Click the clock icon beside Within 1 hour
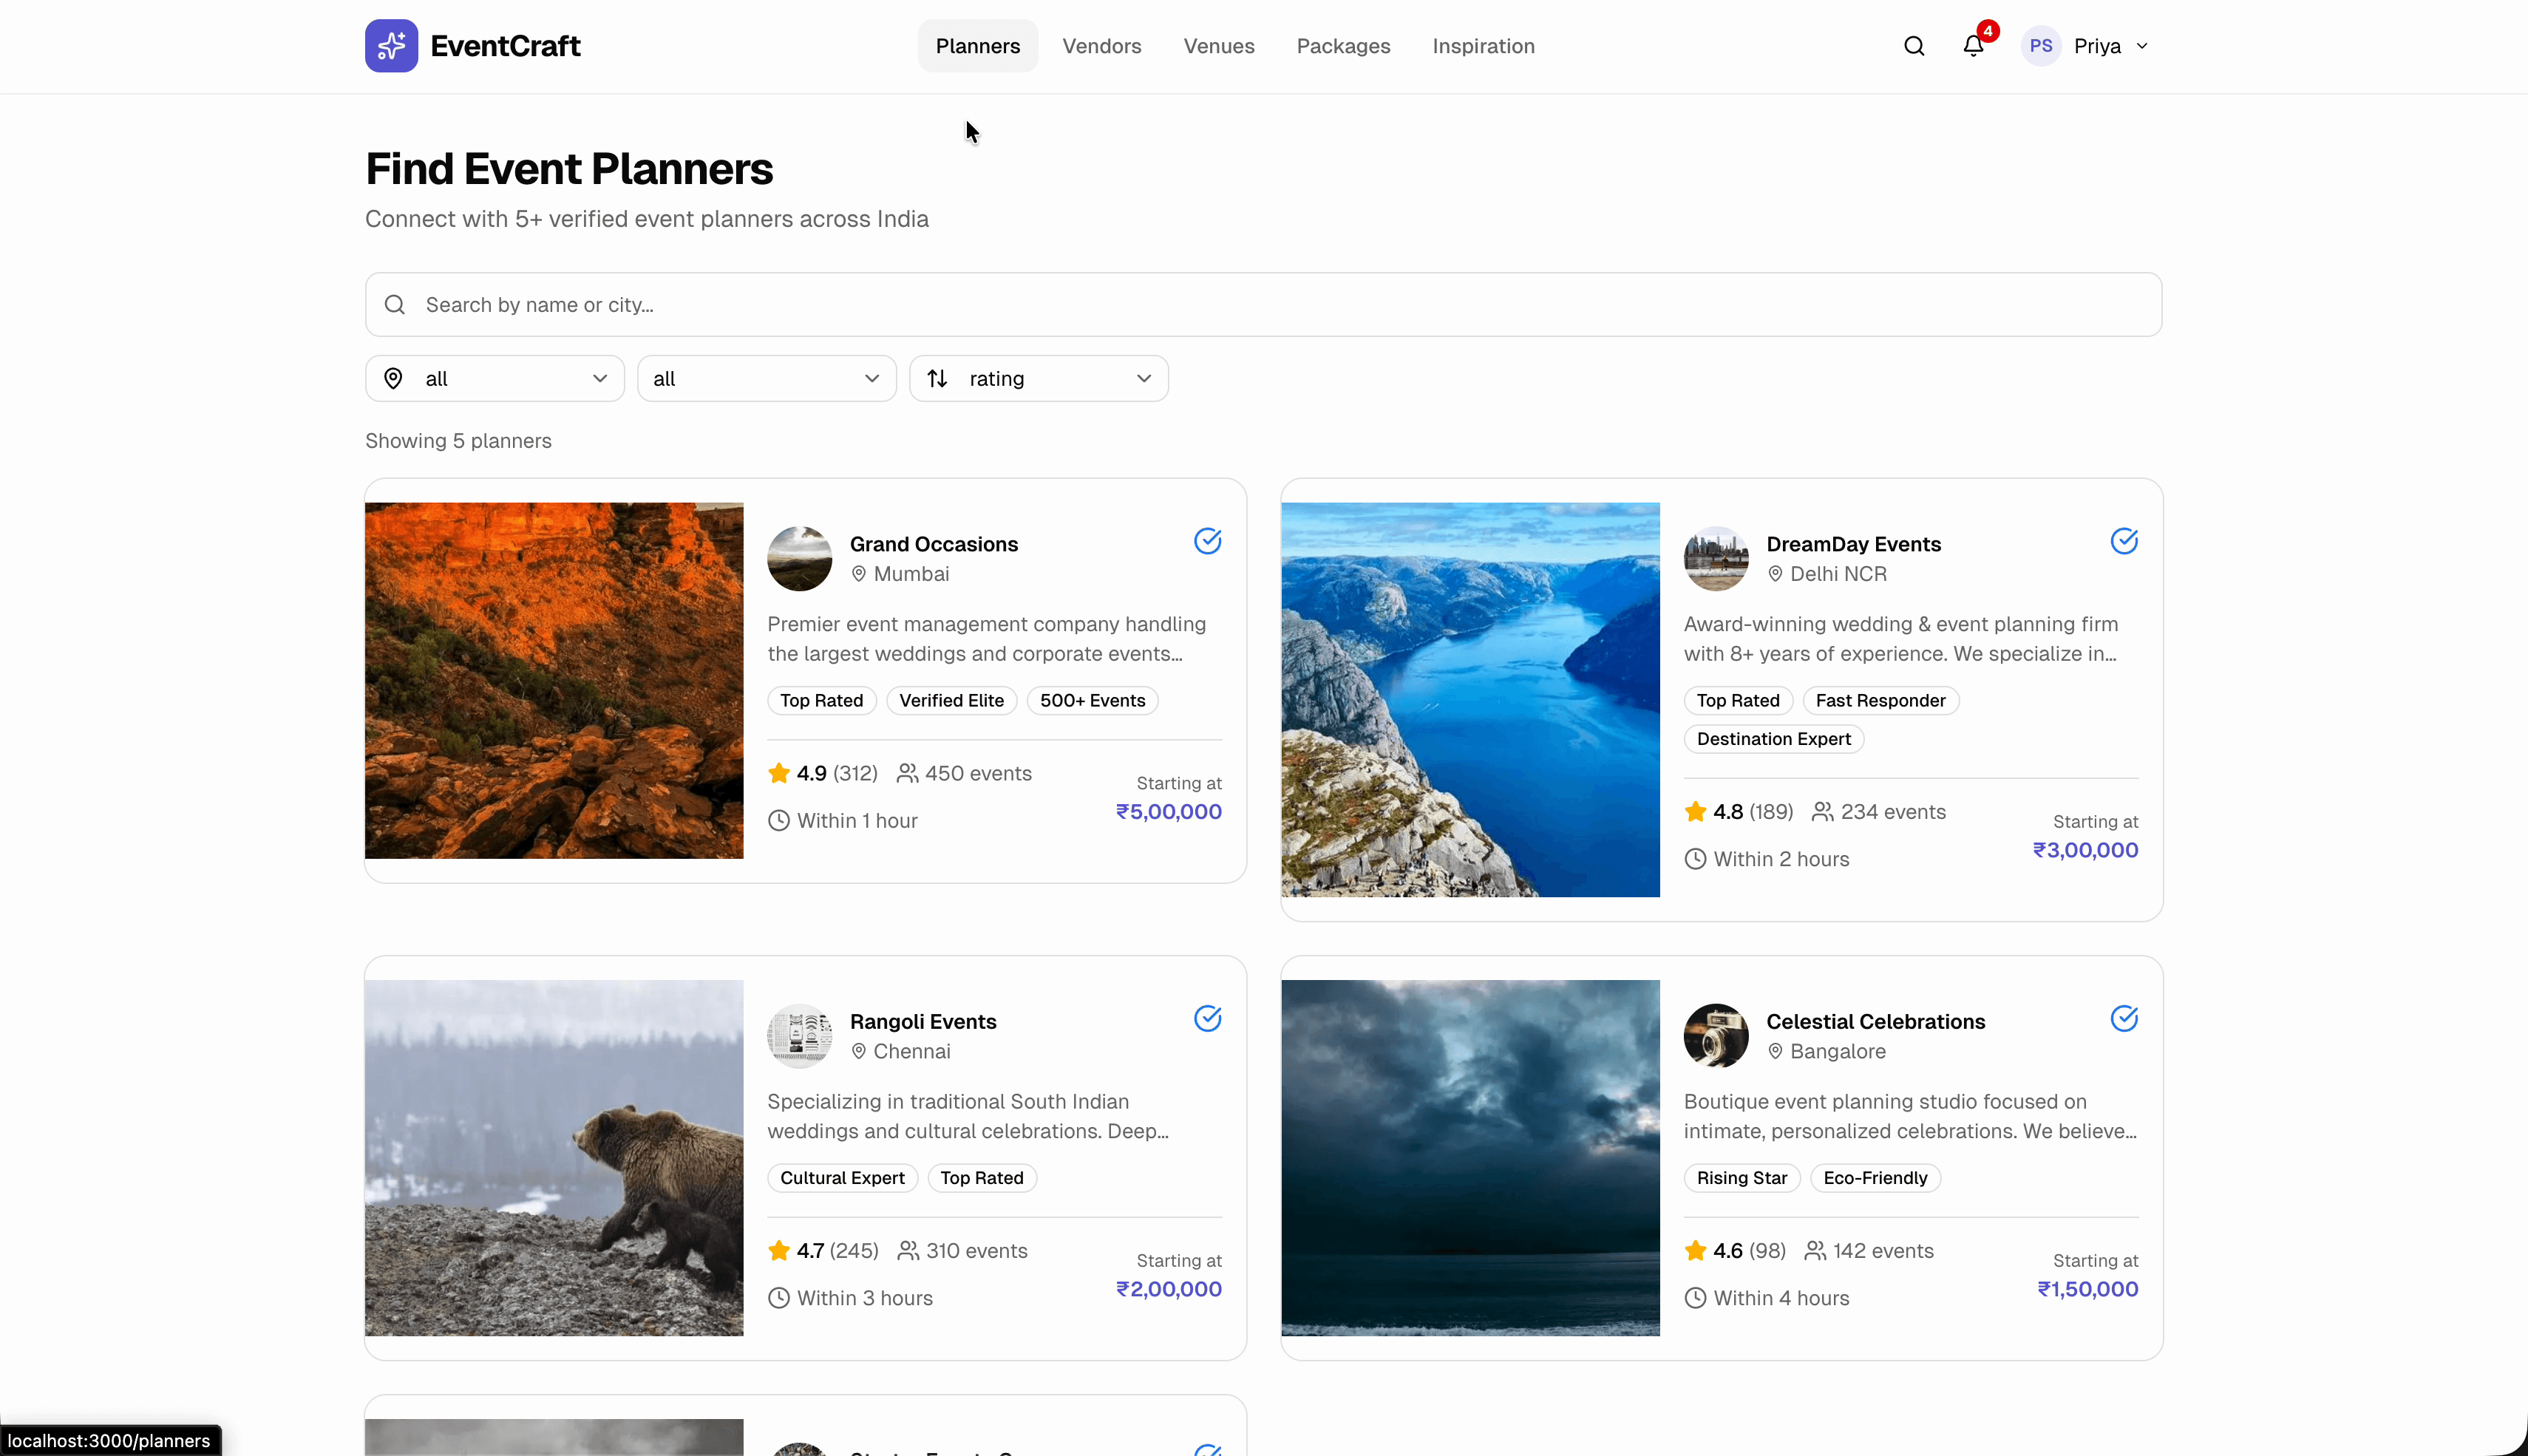Image resolution: width=2528 pixels, height=1456 pixels. [779, 820]
